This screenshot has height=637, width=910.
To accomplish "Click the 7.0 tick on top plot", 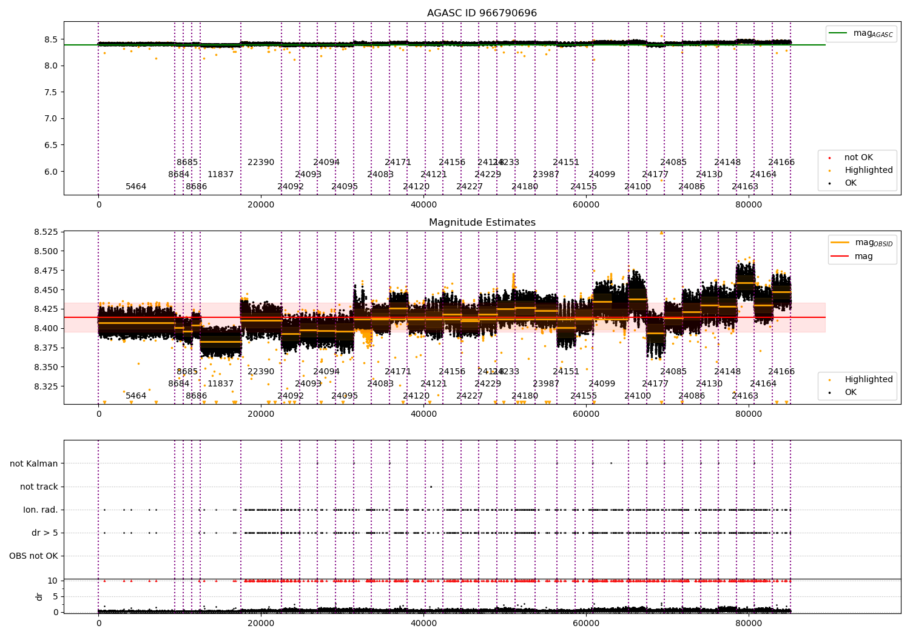I will [x=51, y=118].
